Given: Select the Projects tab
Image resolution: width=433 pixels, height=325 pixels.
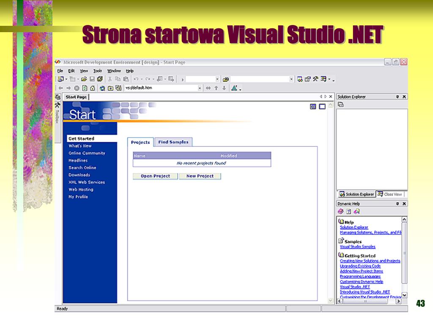Looking at the screenshot, I should (140, 142).
